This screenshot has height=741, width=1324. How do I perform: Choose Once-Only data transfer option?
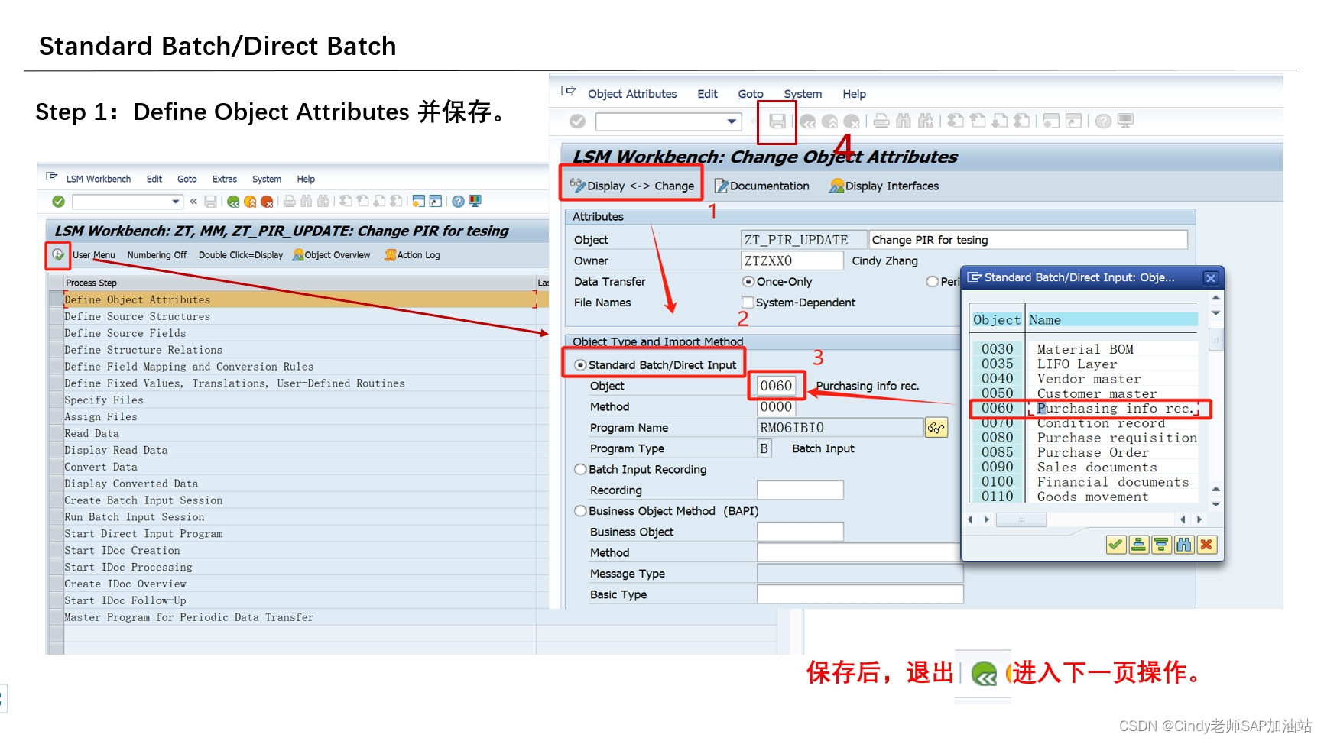coord(748,281)
